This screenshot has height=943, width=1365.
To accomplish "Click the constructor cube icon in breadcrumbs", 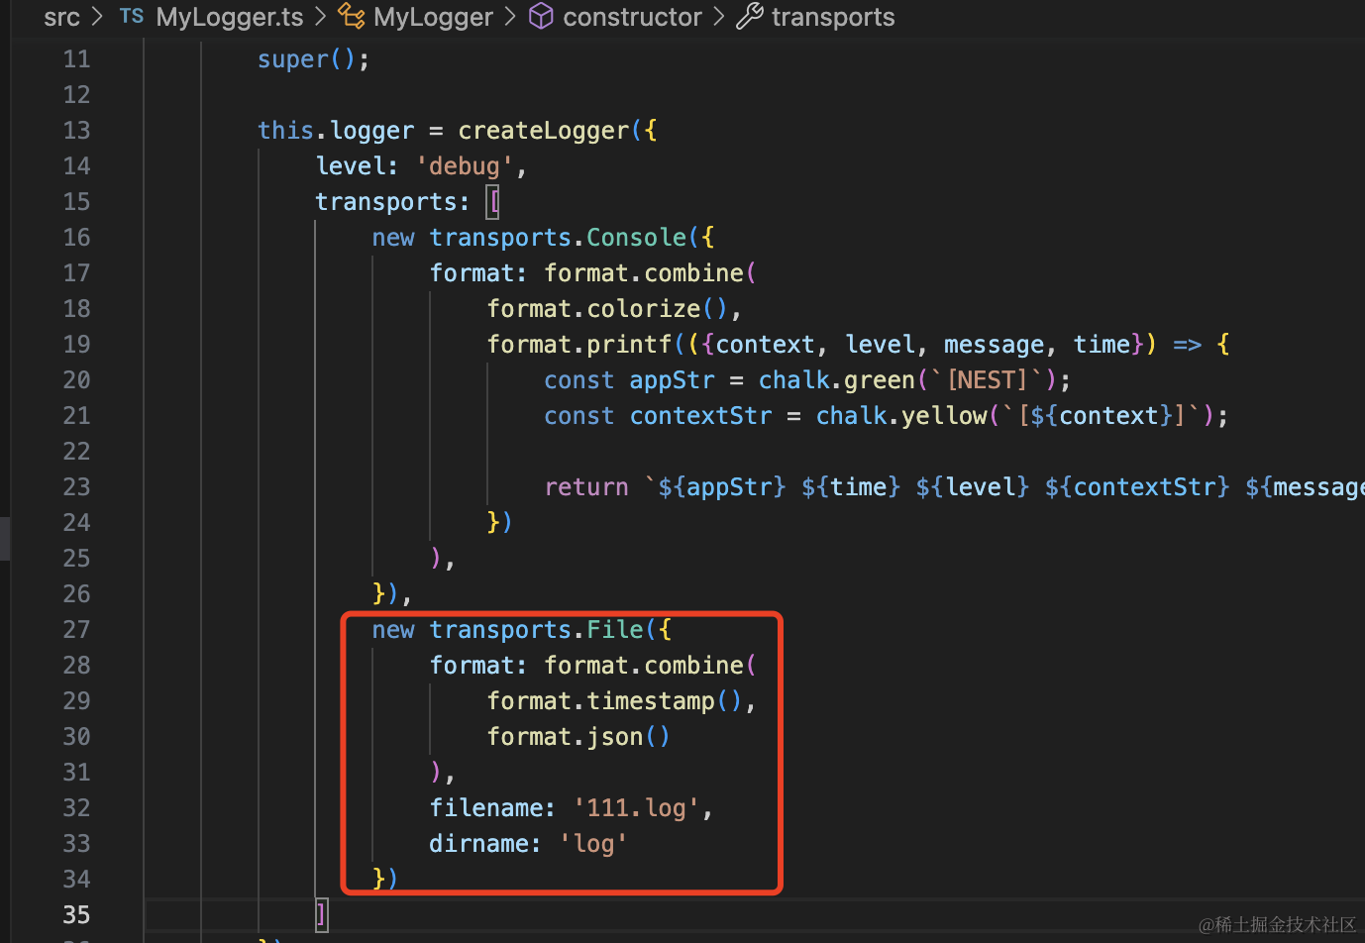I will (x=541, y=17).
